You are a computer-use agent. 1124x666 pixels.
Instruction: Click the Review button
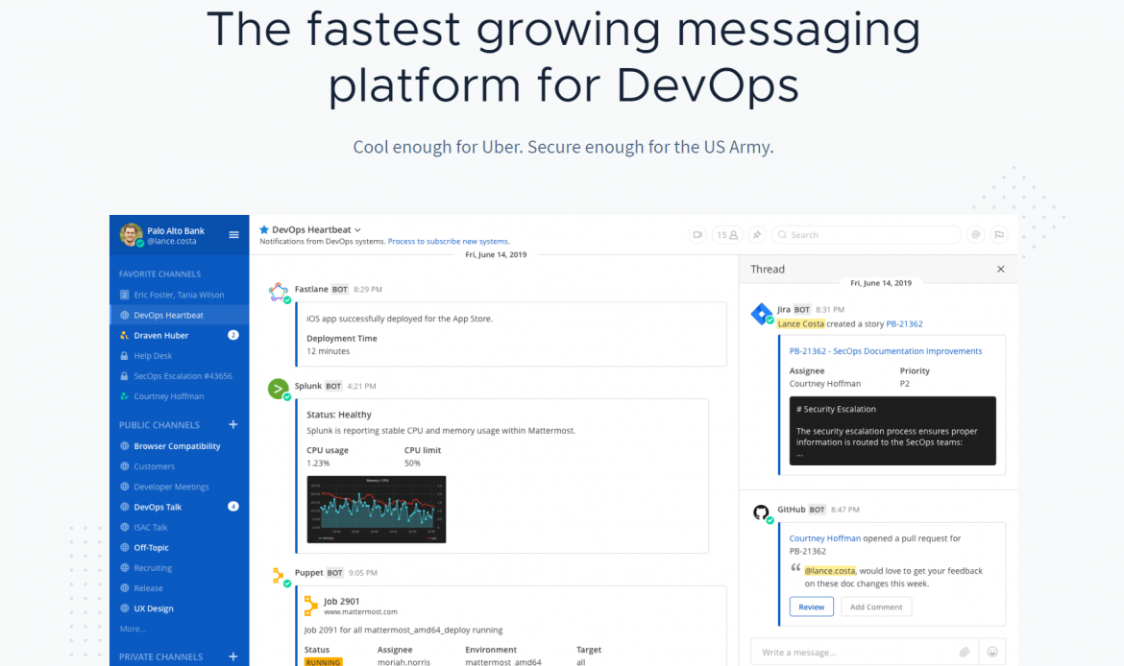tap(811, 607)
